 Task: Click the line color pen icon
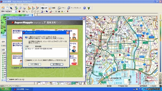coord(51,11)
